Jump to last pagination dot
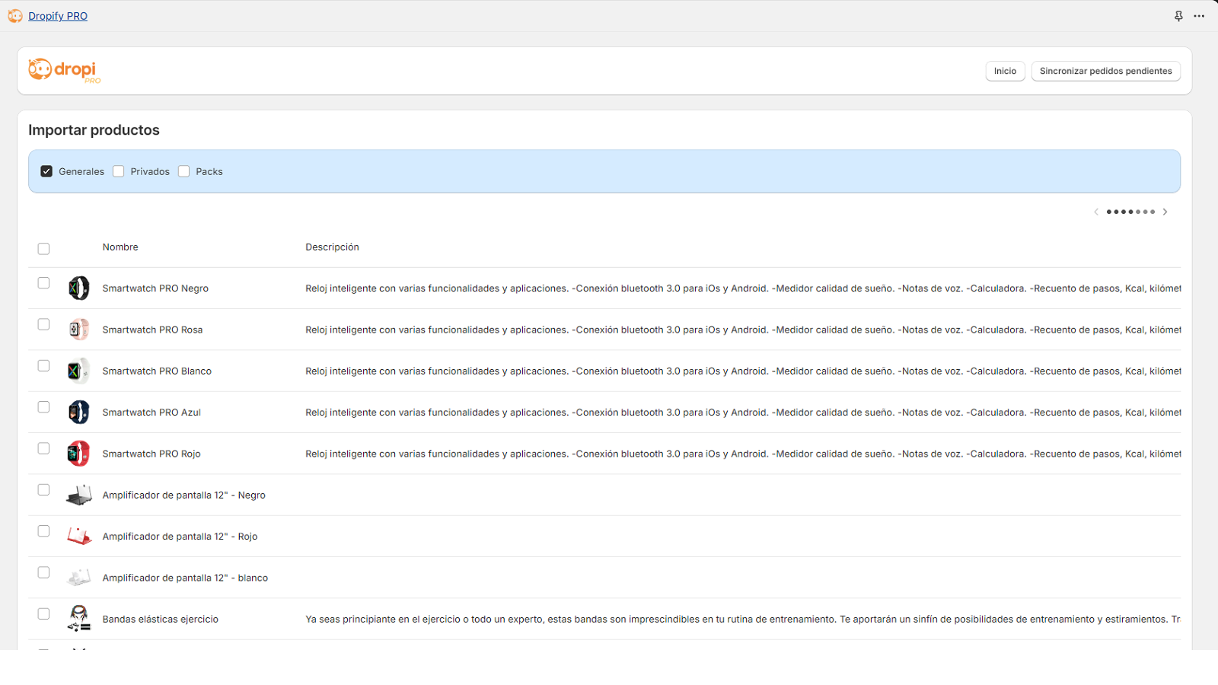 [1153, 212]
